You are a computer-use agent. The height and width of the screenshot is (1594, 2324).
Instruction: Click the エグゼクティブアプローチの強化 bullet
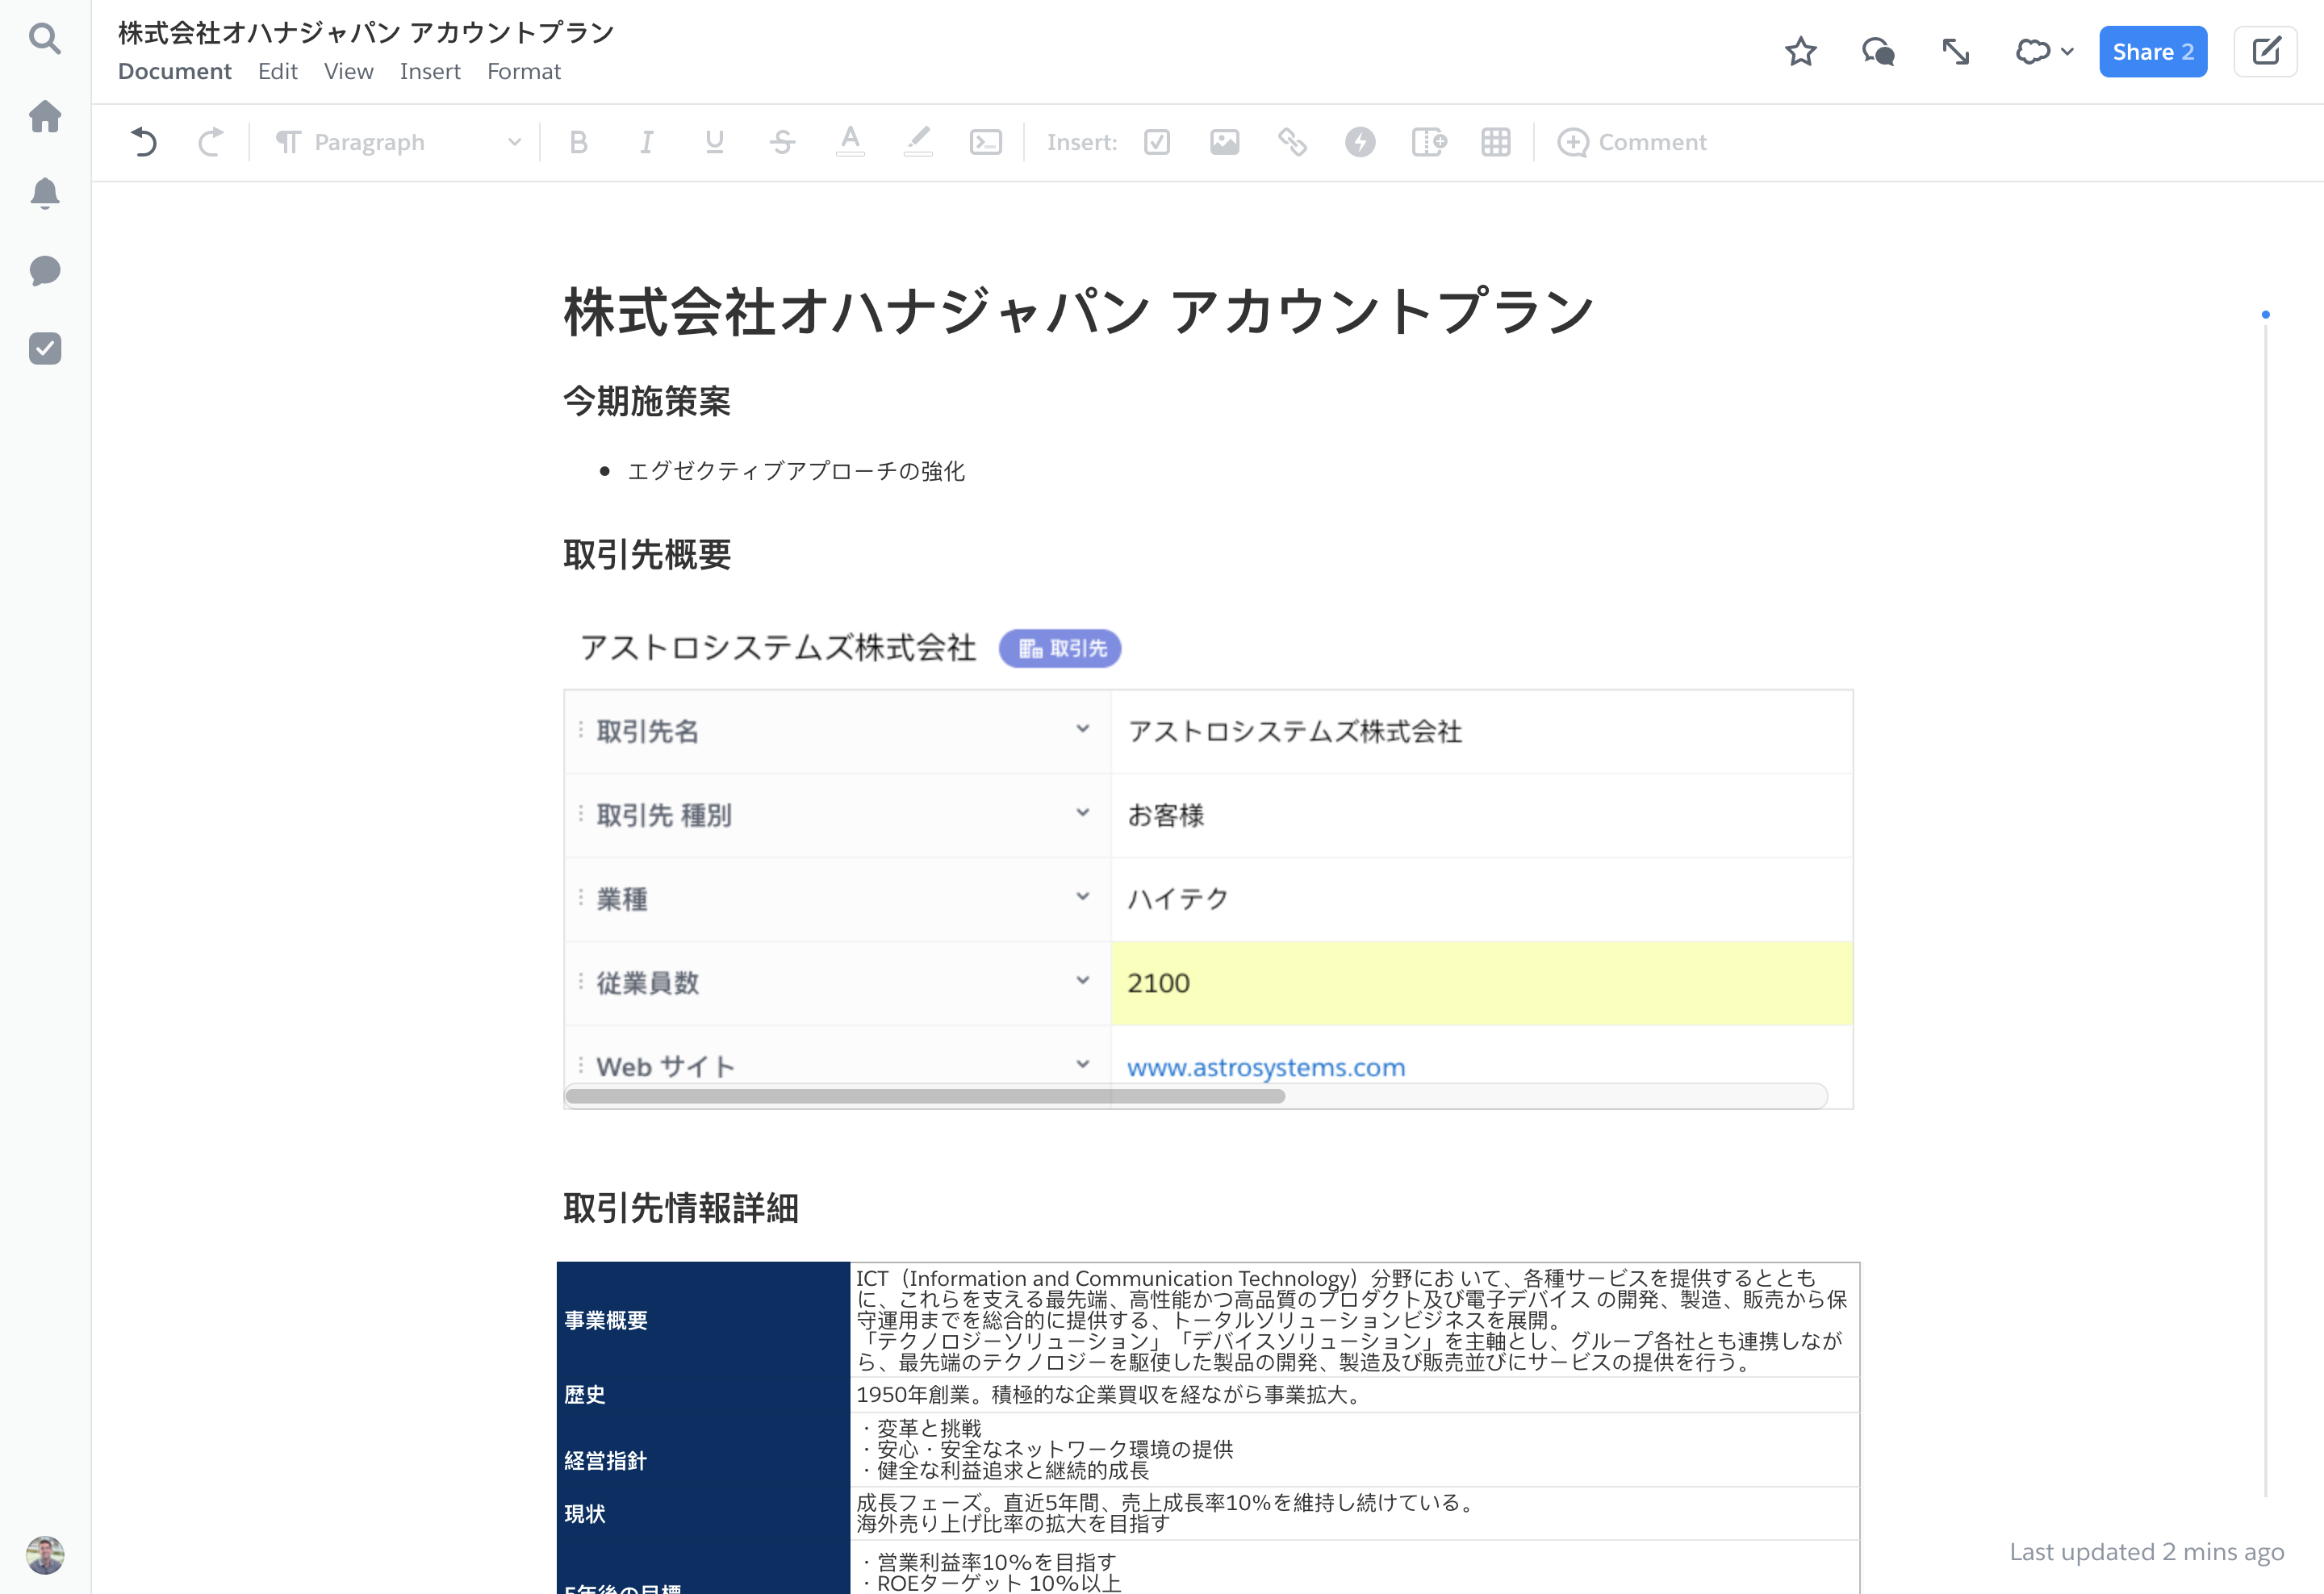click(x=796, y=471)
